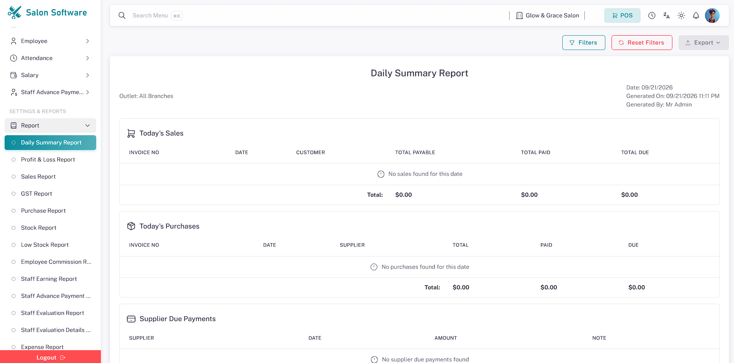Screen dimensions: 734x363
Task: Collapse the Report menu chevron
Action: click(x=88, y=126)
